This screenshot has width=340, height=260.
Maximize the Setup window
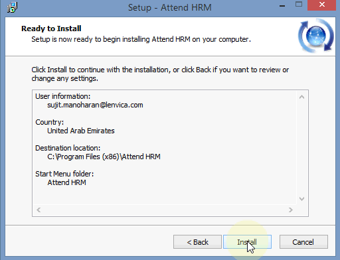point(299,5)
